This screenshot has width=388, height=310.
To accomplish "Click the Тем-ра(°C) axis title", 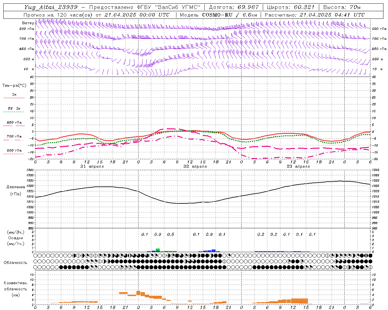I will 14,86.
